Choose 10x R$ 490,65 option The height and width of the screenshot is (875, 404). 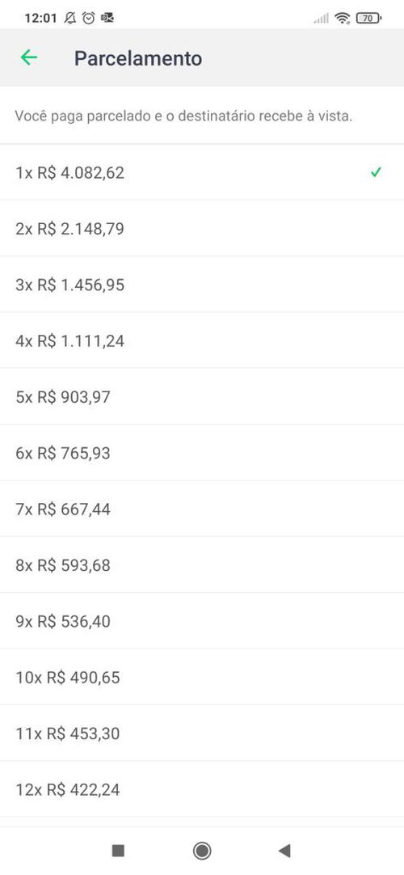202,677
